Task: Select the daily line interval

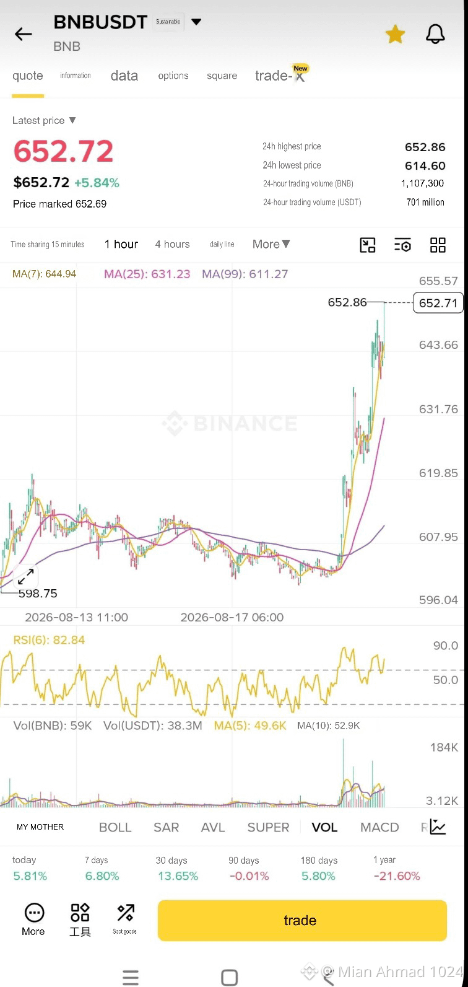Action: (x=222, y=244)
